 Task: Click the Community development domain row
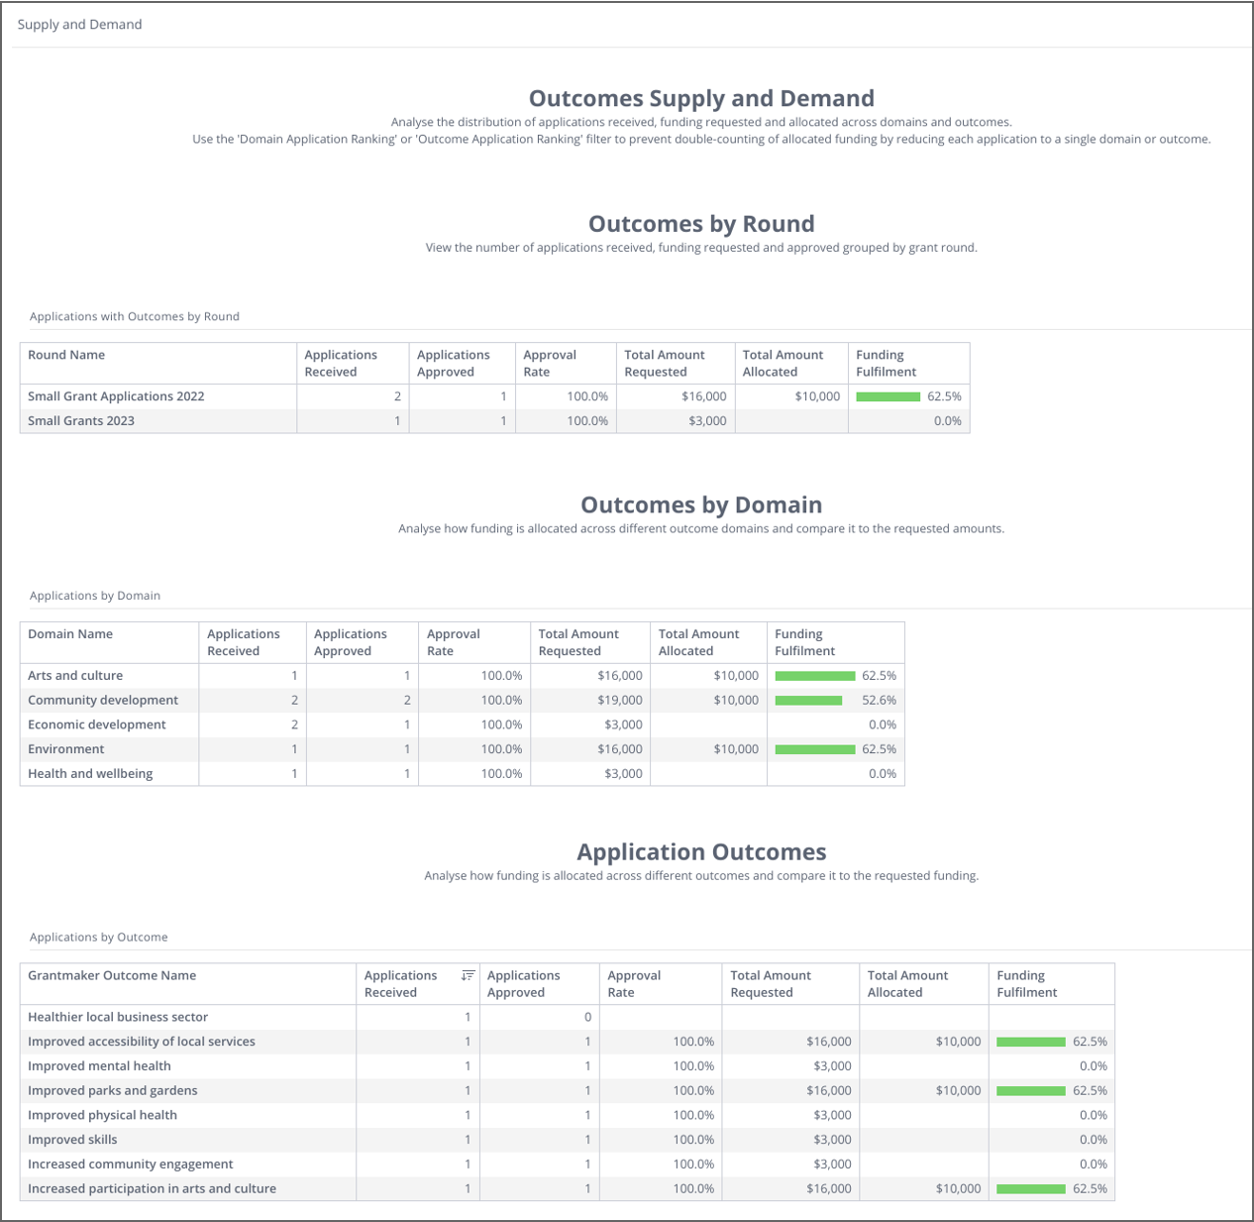pos(103,701)
